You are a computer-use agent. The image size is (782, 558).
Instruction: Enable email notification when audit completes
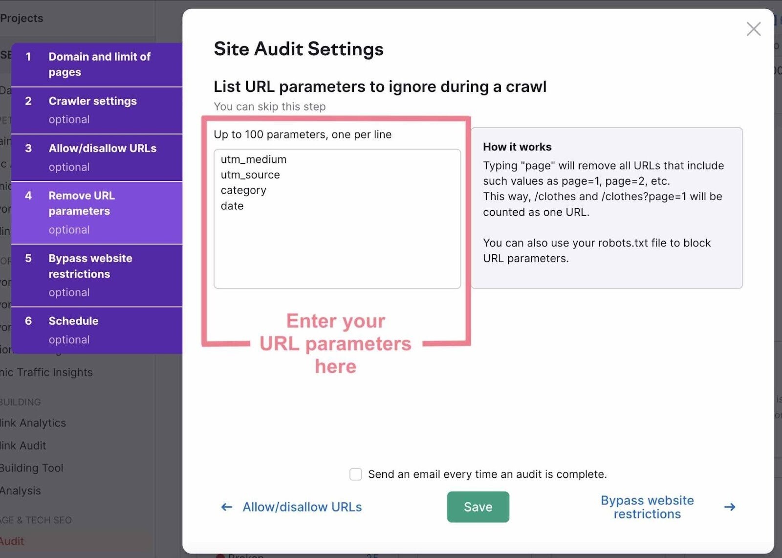tap(356, 474)
